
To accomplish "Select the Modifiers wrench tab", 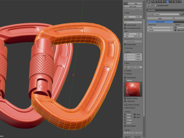I will 168,2.
